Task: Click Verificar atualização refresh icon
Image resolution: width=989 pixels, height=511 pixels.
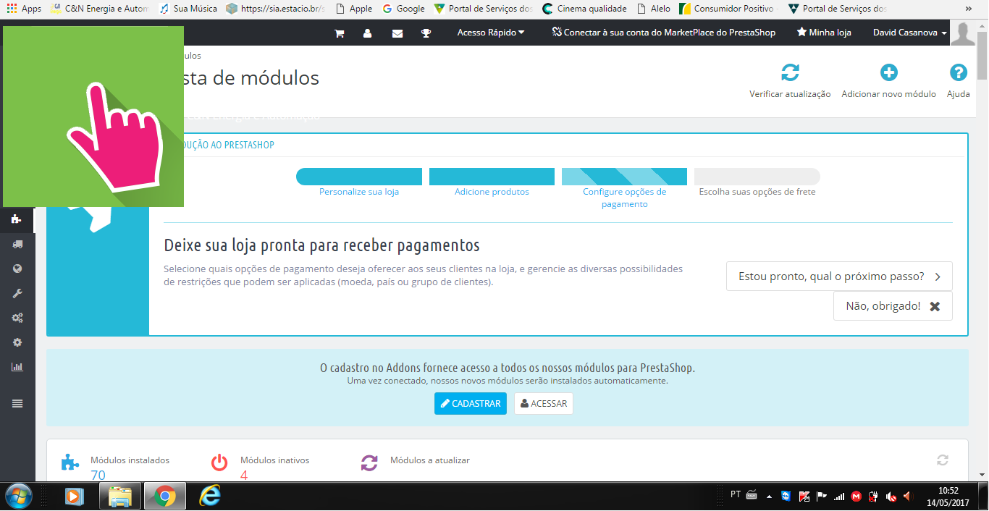Action: [x=790, y=72]
